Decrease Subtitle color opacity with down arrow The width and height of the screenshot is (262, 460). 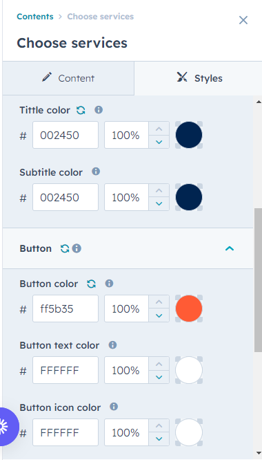click(159, 204)
